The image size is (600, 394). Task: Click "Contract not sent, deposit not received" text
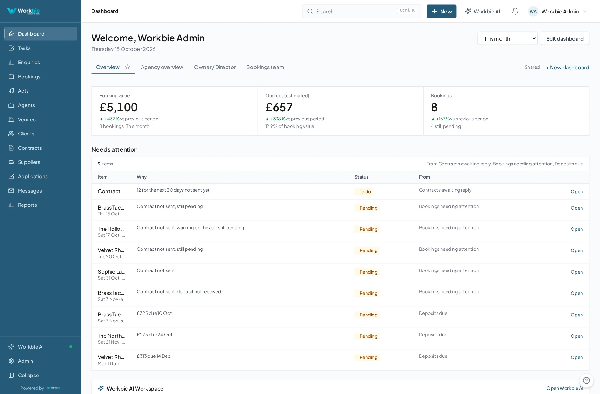[179, 292]
